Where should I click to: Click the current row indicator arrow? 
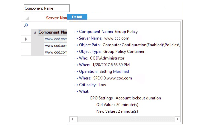pyautogui.click(x=26, y=39)
